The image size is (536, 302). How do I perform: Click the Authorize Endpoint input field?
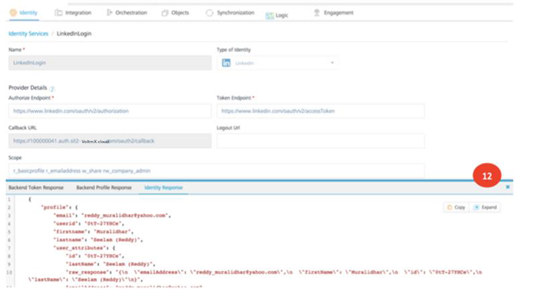109,111
